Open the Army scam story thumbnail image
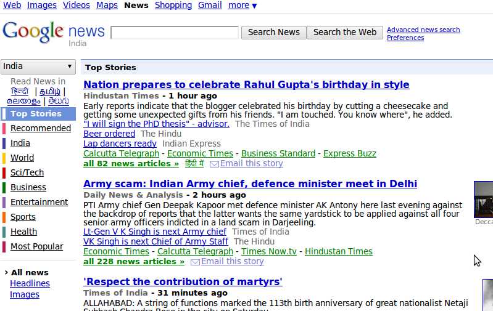Viewport: 493px width, 311px height. pyautogui.click(x=484, y=199)
